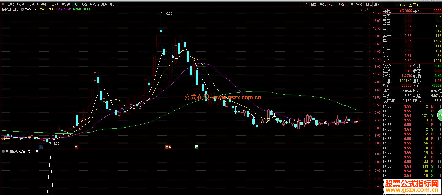Click the diamond marker icon above price axis

[x=362, y=9]
